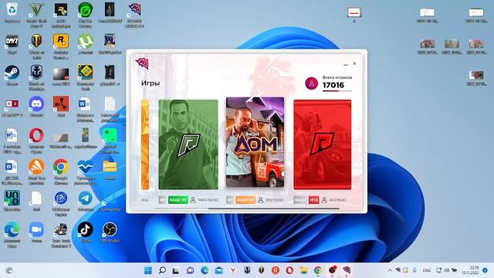Open the Recycle Bin desktop icon
The width and height of the screenshot is (494, 278).
pyautogui.click(x=12, y=12)
